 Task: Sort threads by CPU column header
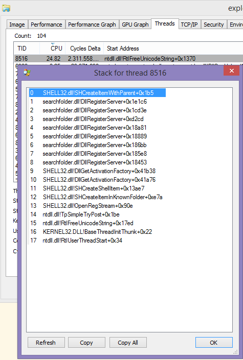click(53, 49)
